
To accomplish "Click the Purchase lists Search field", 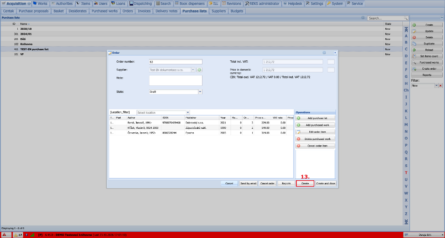I will coord(385,18).
